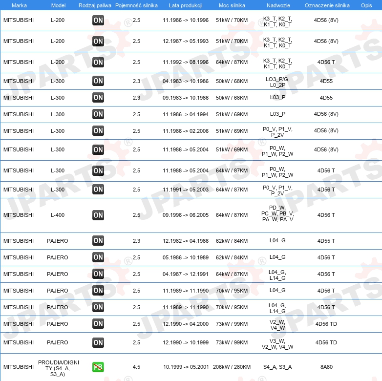Click the engine code 8A80

pos(326,367)
